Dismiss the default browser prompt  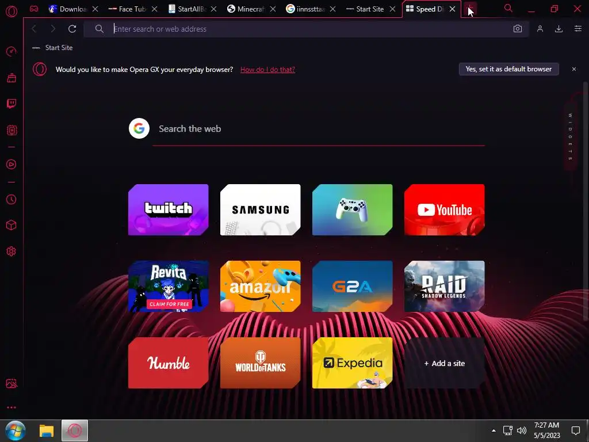coord(574,69)
